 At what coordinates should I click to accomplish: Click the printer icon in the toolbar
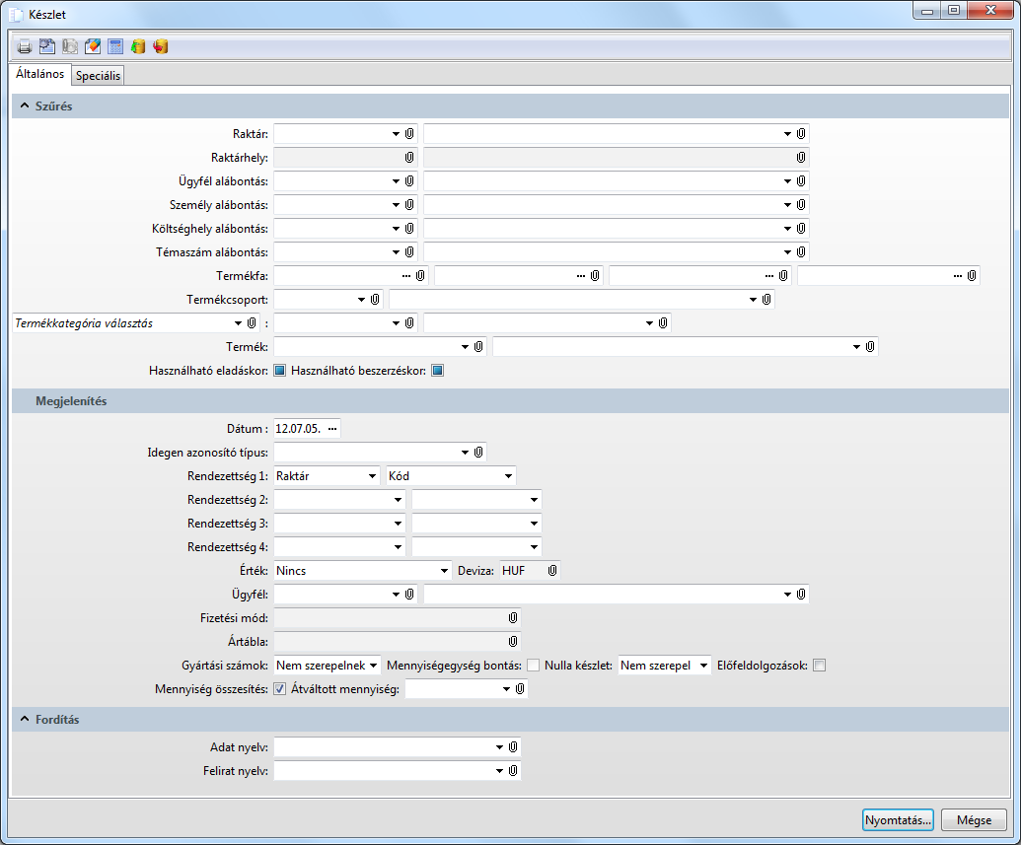click(x=25, y=46)
